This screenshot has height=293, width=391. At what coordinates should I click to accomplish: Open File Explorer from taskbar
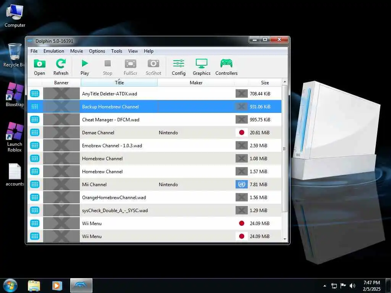(34, 286)
